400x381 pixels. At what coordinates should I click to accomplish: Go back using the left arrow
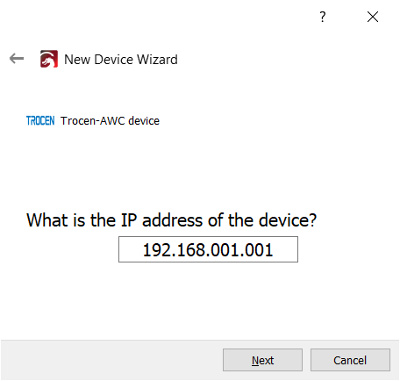(17, 59)
